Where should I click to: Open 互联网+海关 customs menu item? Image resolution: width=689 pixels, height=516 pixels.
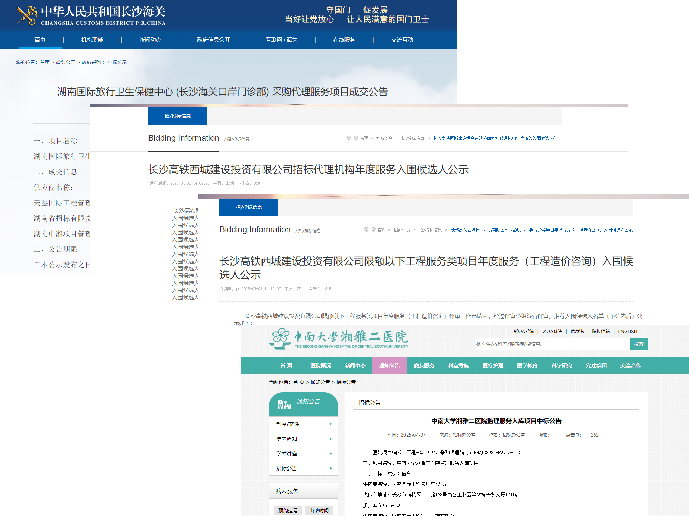(282, 40)
